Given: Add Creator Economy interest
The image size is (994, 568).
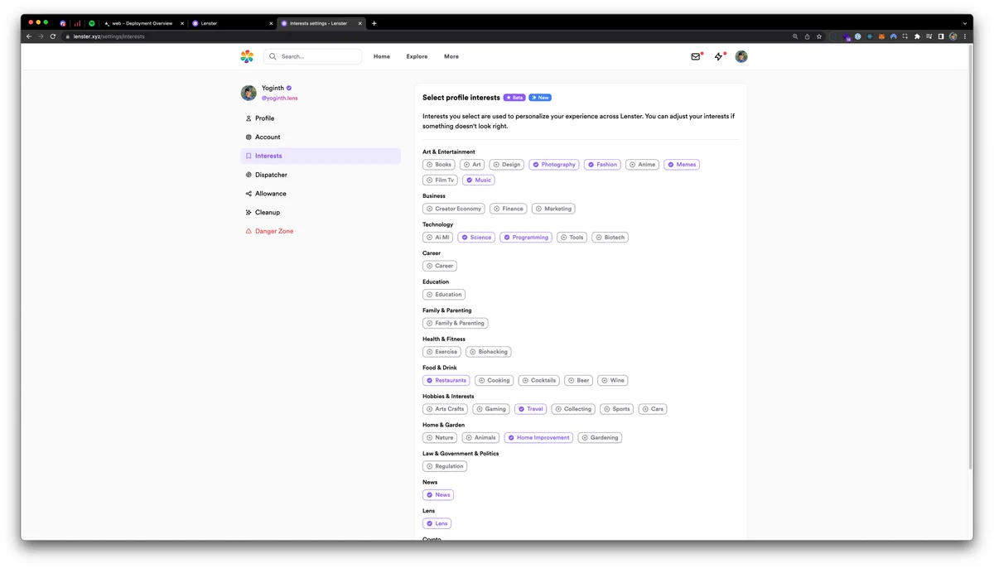Looking at the screenshot, I should tap(454, 209).
